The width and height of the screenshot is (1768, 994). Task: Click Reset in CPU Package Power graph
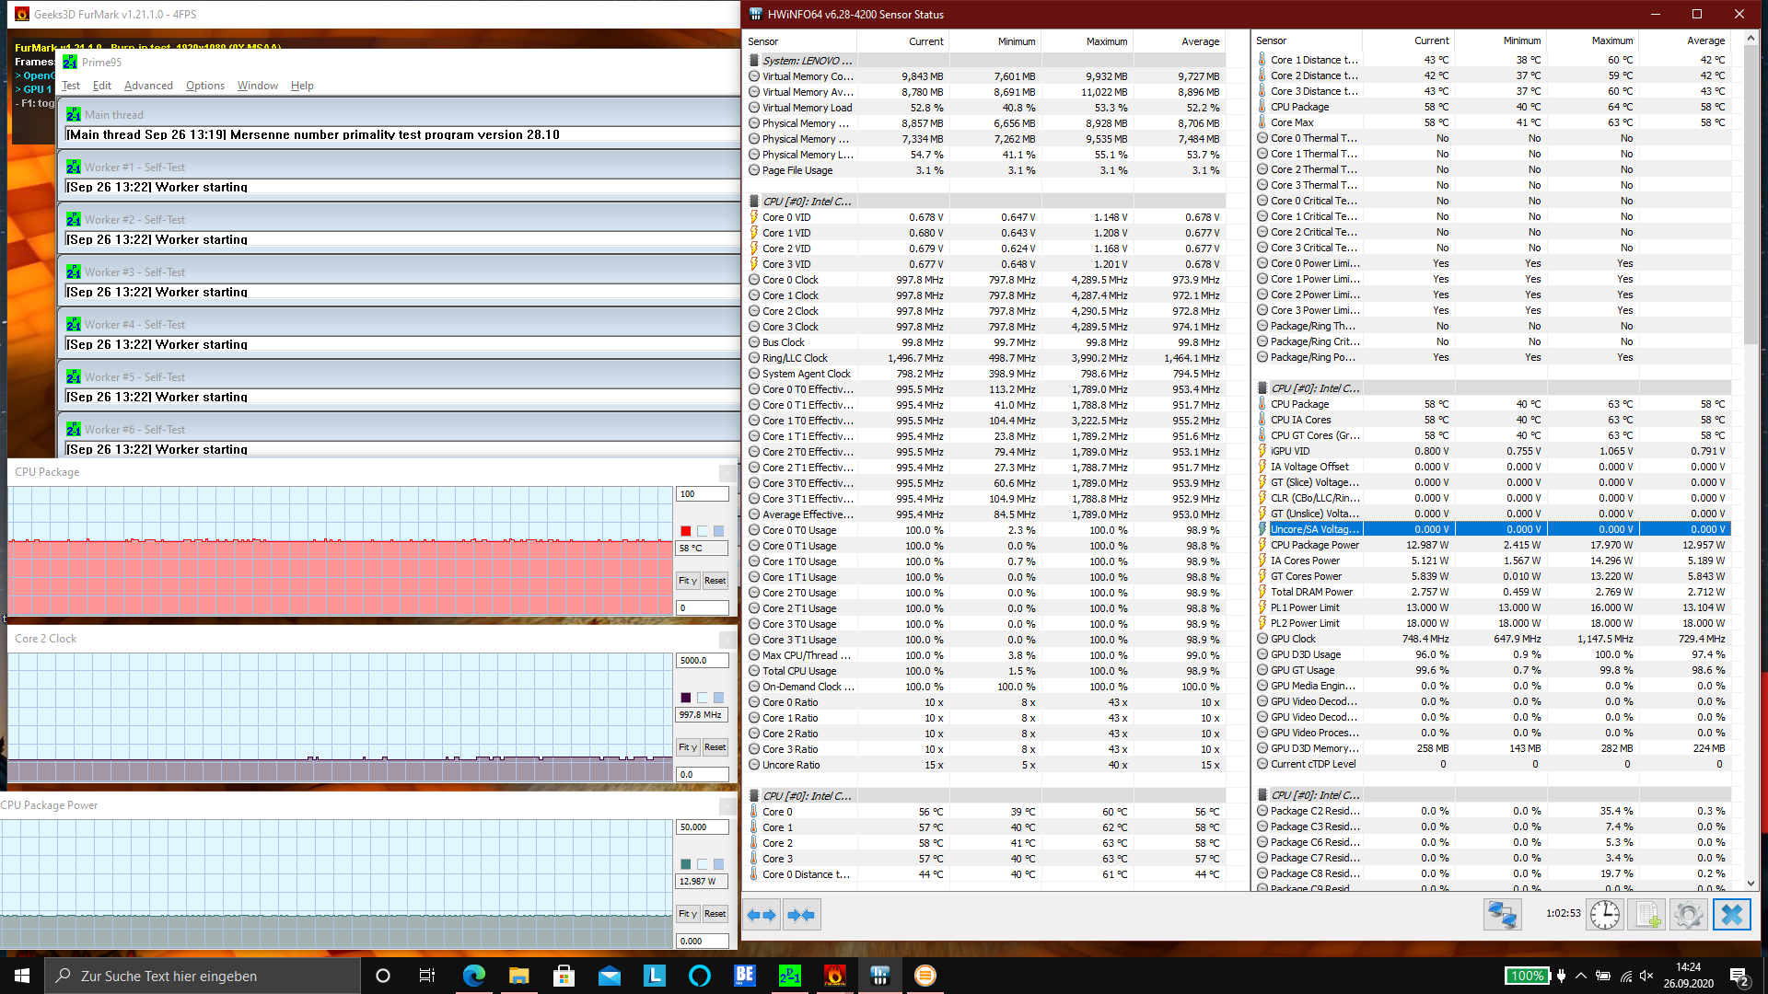715,914
